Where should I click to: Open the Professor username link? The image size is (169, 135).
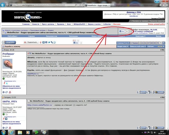[x=8, y=54]
